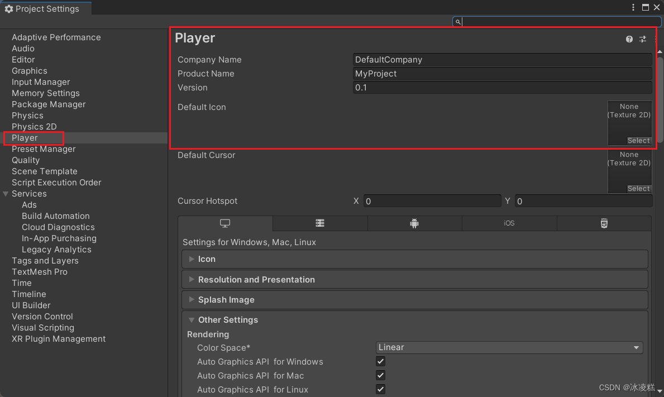Open In-App Purchasing settings
664x397 pixels.
(59, 238)
